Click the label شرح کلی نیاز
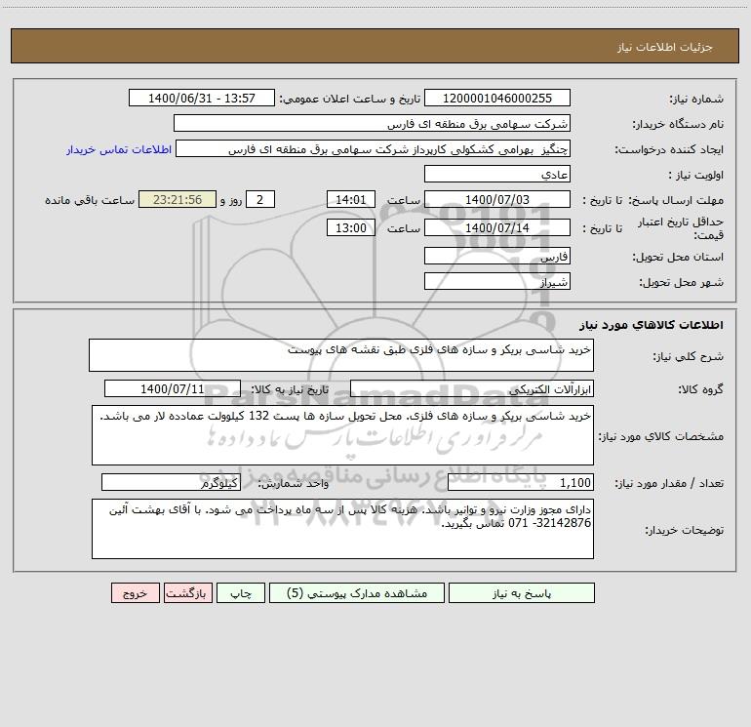 click(688, 356)
